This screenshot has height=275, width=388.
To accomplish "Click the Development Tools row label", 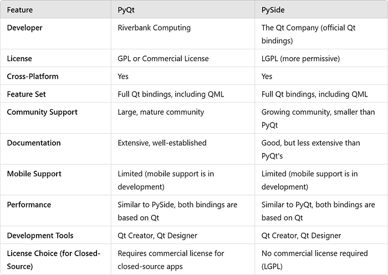I will (40, 236).
